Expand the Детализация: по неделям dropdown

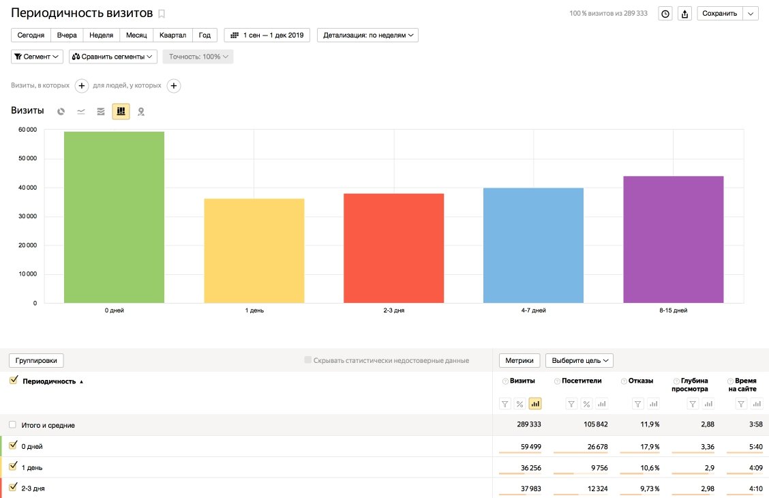pyautogui.click(x=368, y=35)
